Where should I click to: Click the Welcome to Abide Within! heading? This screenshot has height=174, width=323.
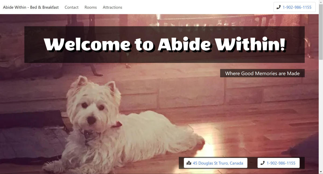pyautogui.click(x=164, y=45)
